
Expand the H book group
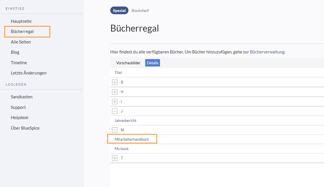click(x=115, y=92)
